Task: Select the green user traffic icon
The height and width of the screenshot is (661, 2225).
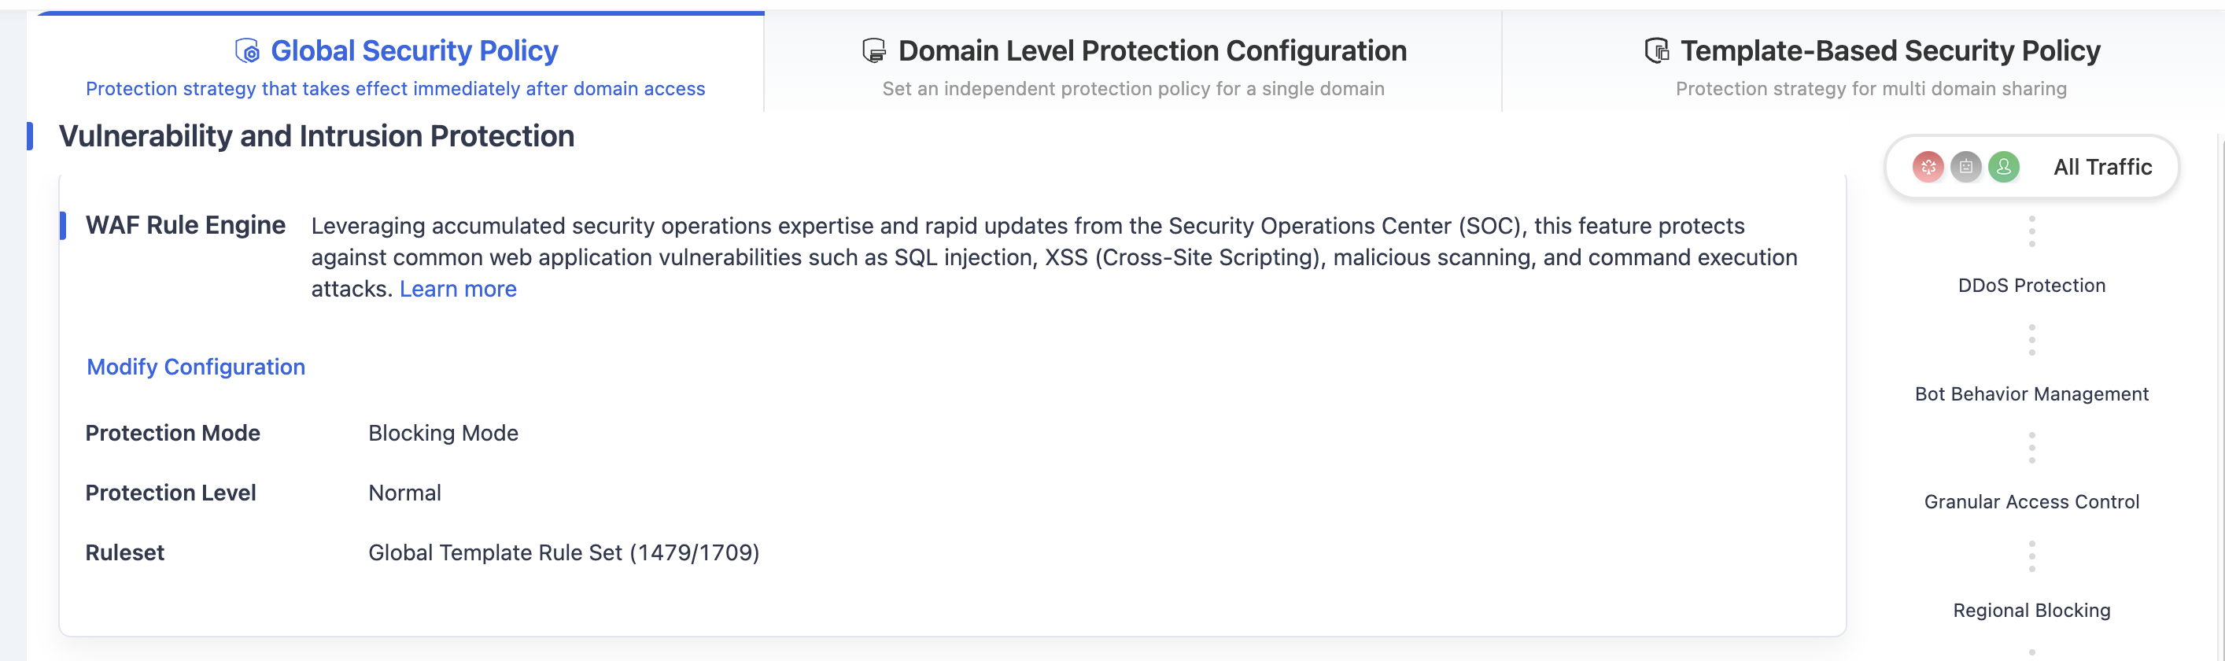Action: pyautogui.click(x=2004, y=167)
